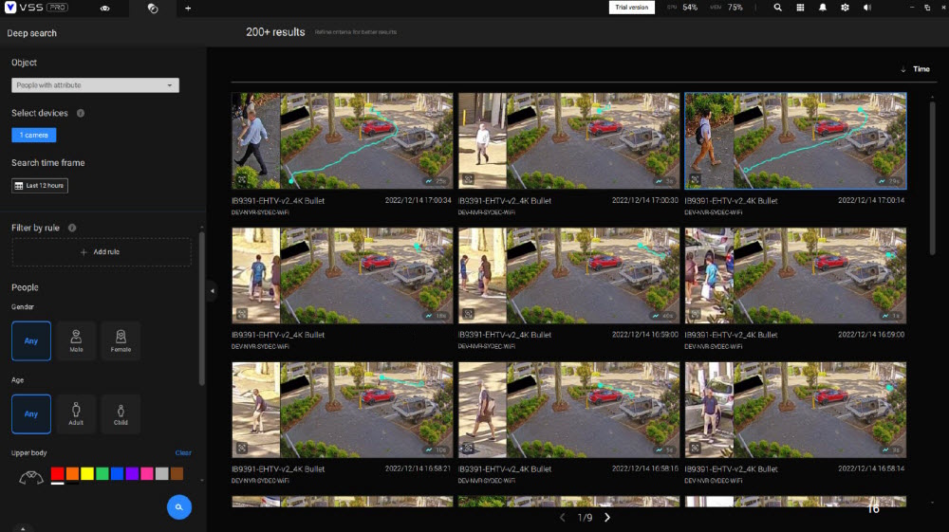Open the People with attribute dropdown
Screen dimensions: 949x532
(95, 85)
